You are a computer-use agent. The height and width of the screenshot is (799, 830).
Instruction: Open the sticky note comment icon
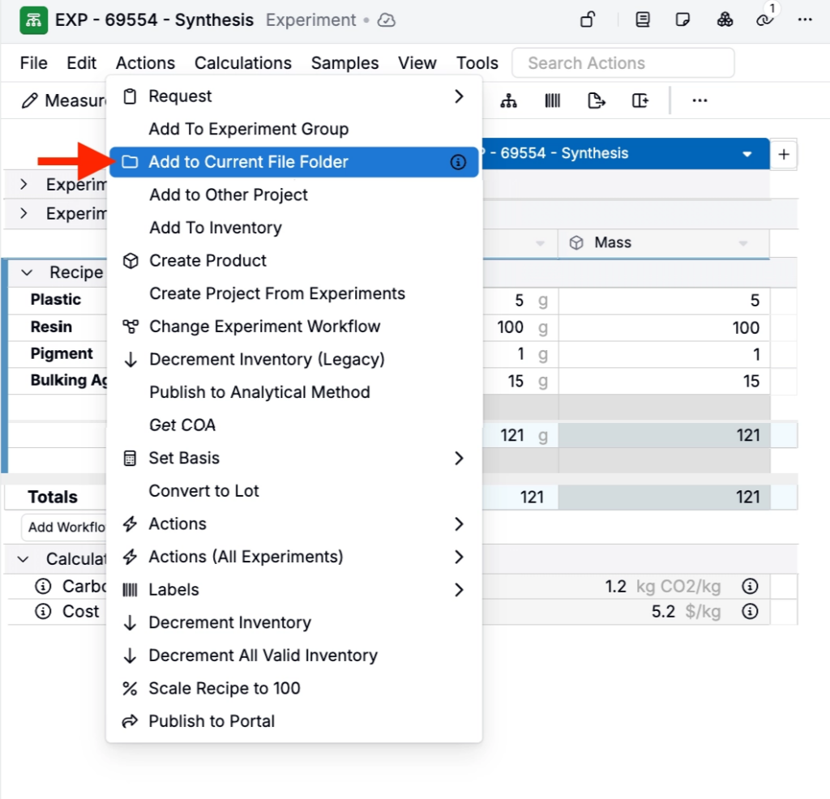[682, 20]
